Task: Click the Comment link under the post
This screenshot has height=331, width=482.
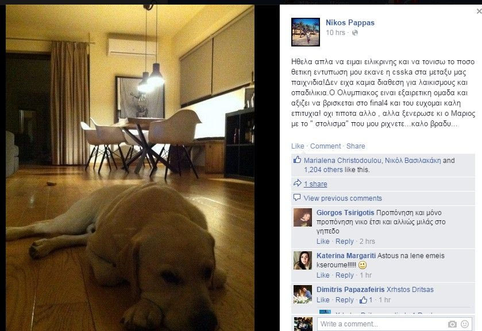Action: point(325,146)
